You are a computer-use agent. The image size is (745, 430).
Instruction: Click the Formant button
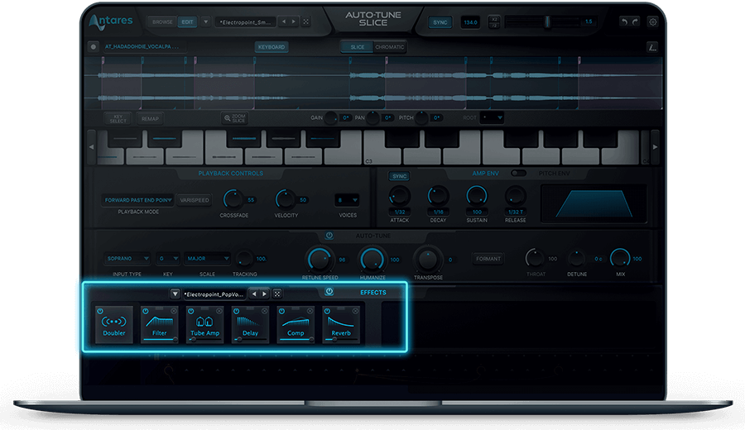[x=488, y=259]
